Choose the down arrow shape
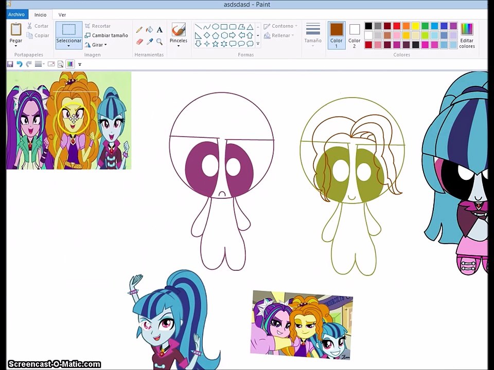Viewport: 494px width, 370px height. click(x=198, y=44)
